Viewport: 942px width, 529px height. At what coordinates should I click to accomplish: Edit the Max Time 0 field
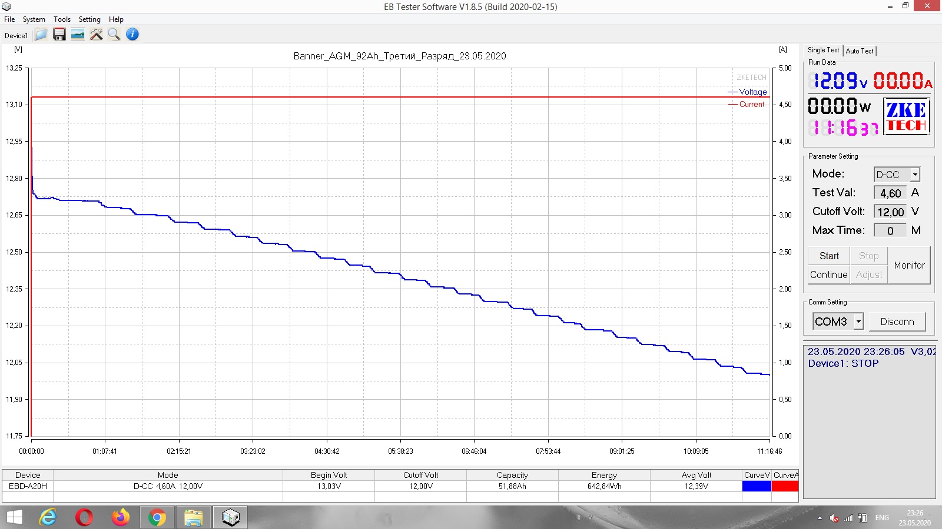click(x=890, y=231)
